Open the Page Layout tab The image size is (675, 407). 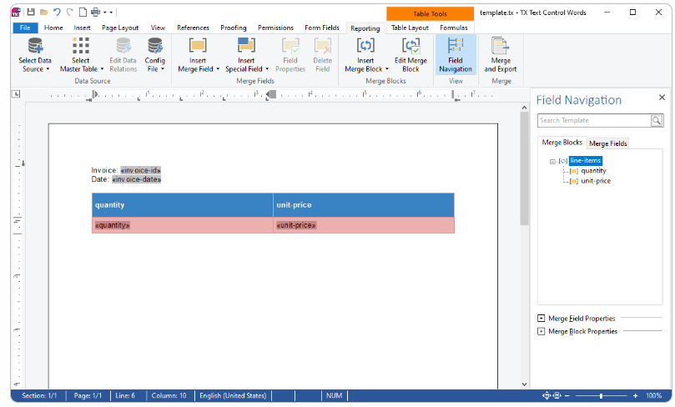(x=120, y=28)
